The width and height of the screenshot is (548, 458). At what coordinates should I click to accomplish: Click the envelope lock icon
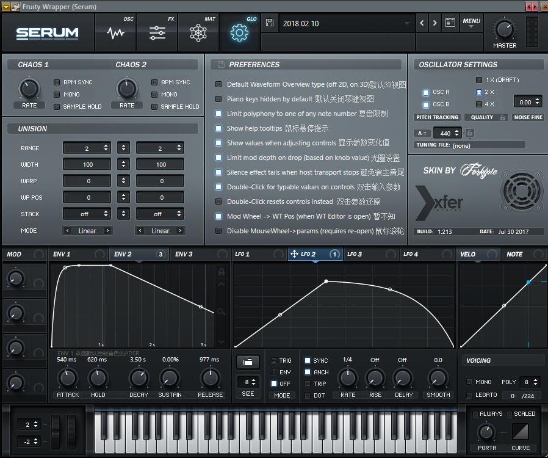coord(222,272)
